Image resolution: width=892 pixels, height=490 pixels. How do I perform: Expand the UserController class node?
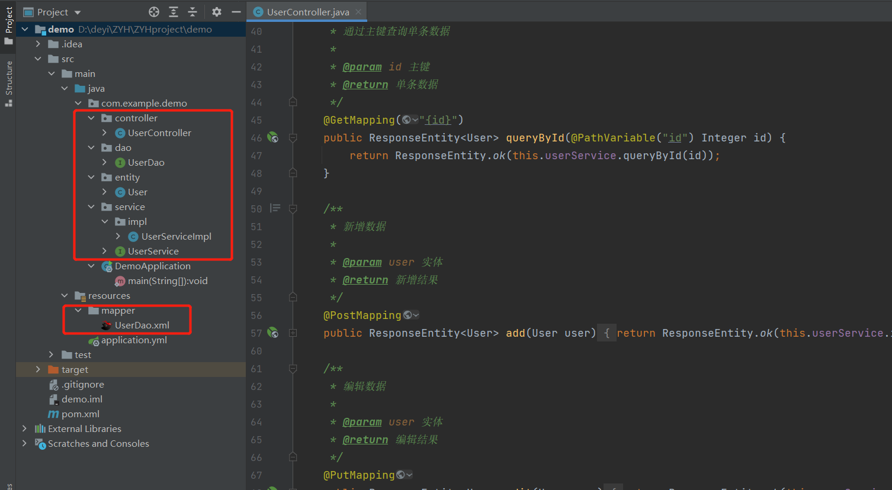tap(105, 133)
